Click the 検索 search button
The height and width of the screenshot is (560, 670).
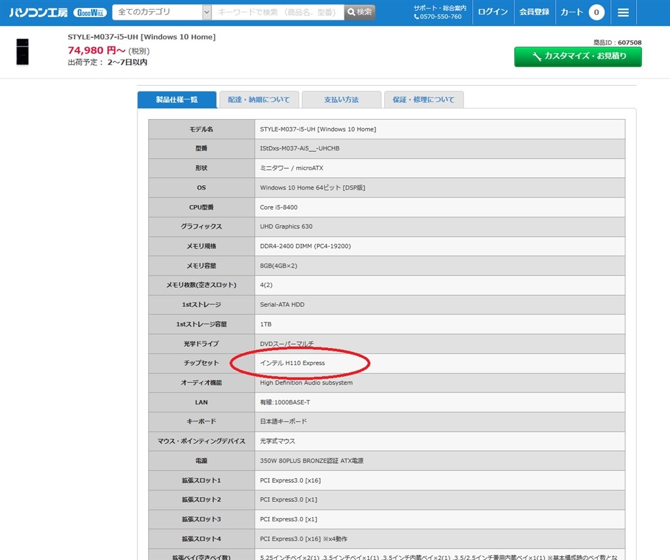(360, 12)
